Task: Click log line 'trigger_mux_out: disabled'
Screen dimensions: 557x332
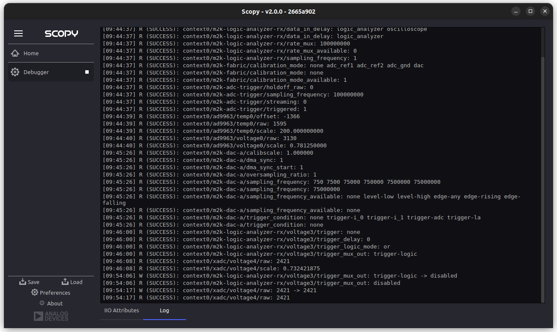Action: 252,283
